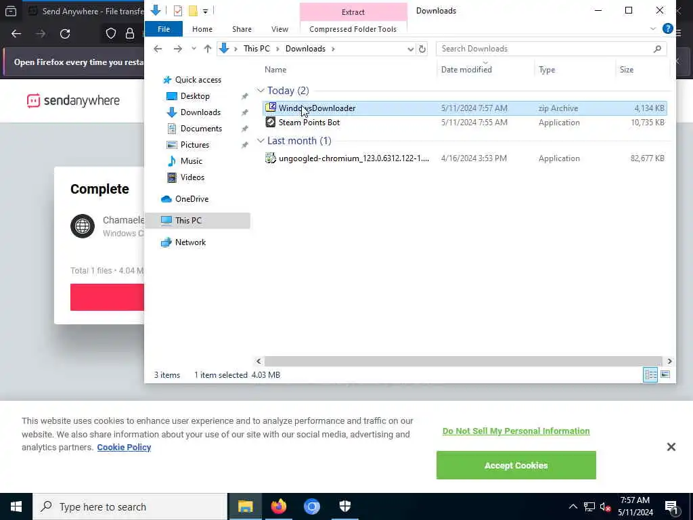The width and height of the screenshot is (693, 520).
Task: Open Customize Quick Access Toolbar dropdown
Action: click(206, 11)
